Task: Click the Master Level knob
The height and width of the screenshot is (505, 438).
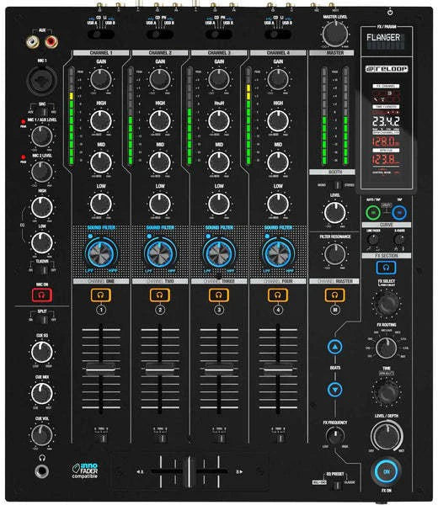Action: 335,34
